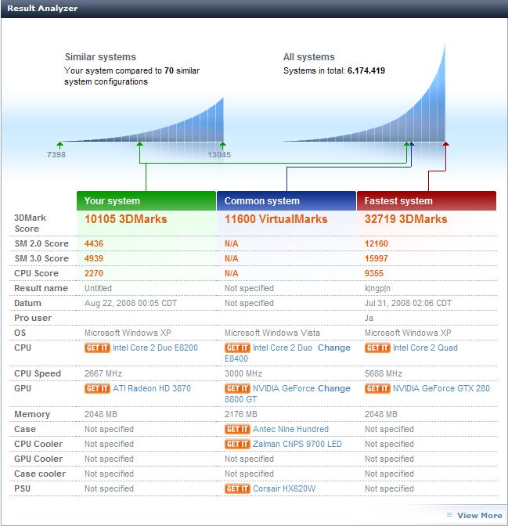
Task: Select the Common system column header
Action: (286, 201)
